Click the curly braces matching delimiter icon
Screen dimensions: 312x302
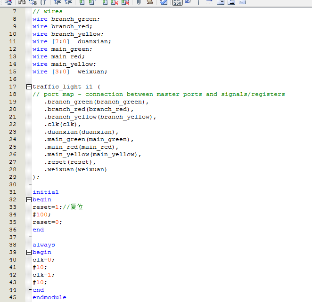pyautogui.click(x=42, y=2)
